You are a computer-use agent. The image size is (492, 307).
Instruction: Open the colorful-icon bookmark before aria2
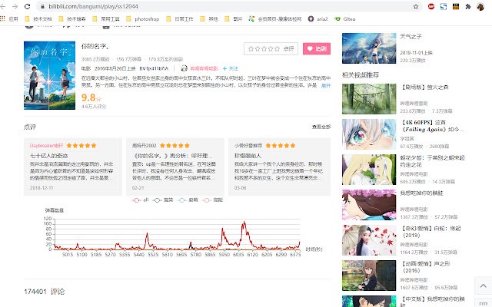click(x=275, y=18)
